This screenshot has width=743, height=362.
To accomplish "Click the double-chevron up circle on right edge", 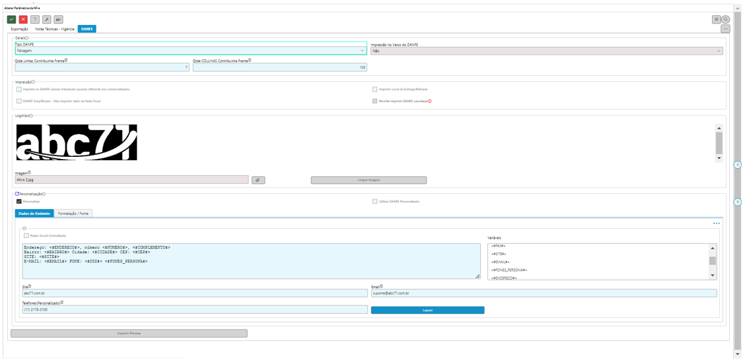I will 737,165.
